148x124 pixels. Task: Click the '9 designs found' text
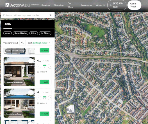coord(11,43)
